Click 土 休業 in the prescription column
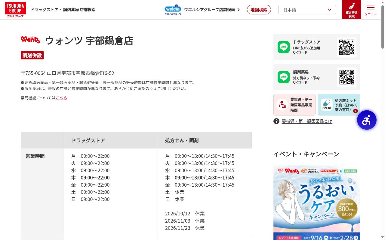Viewport: 385px width, 240px height. (175, 192)
